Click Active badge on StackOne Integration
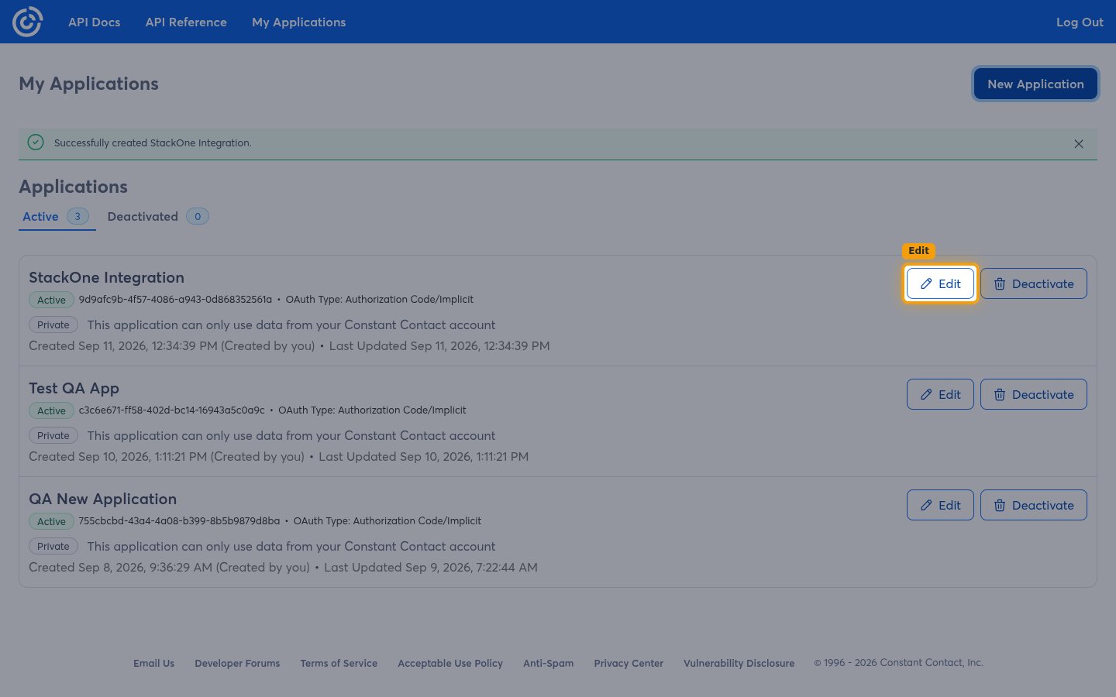Image resolution: width=1116 pixels, height=697 pixels. (51, 300)
